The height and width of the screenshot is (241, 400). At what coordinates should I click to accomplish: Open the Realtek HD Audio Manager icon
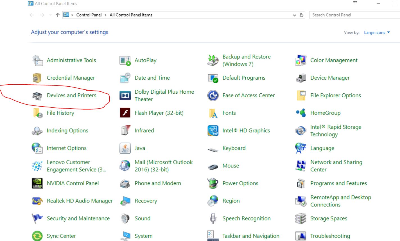[x=37, y=201]
